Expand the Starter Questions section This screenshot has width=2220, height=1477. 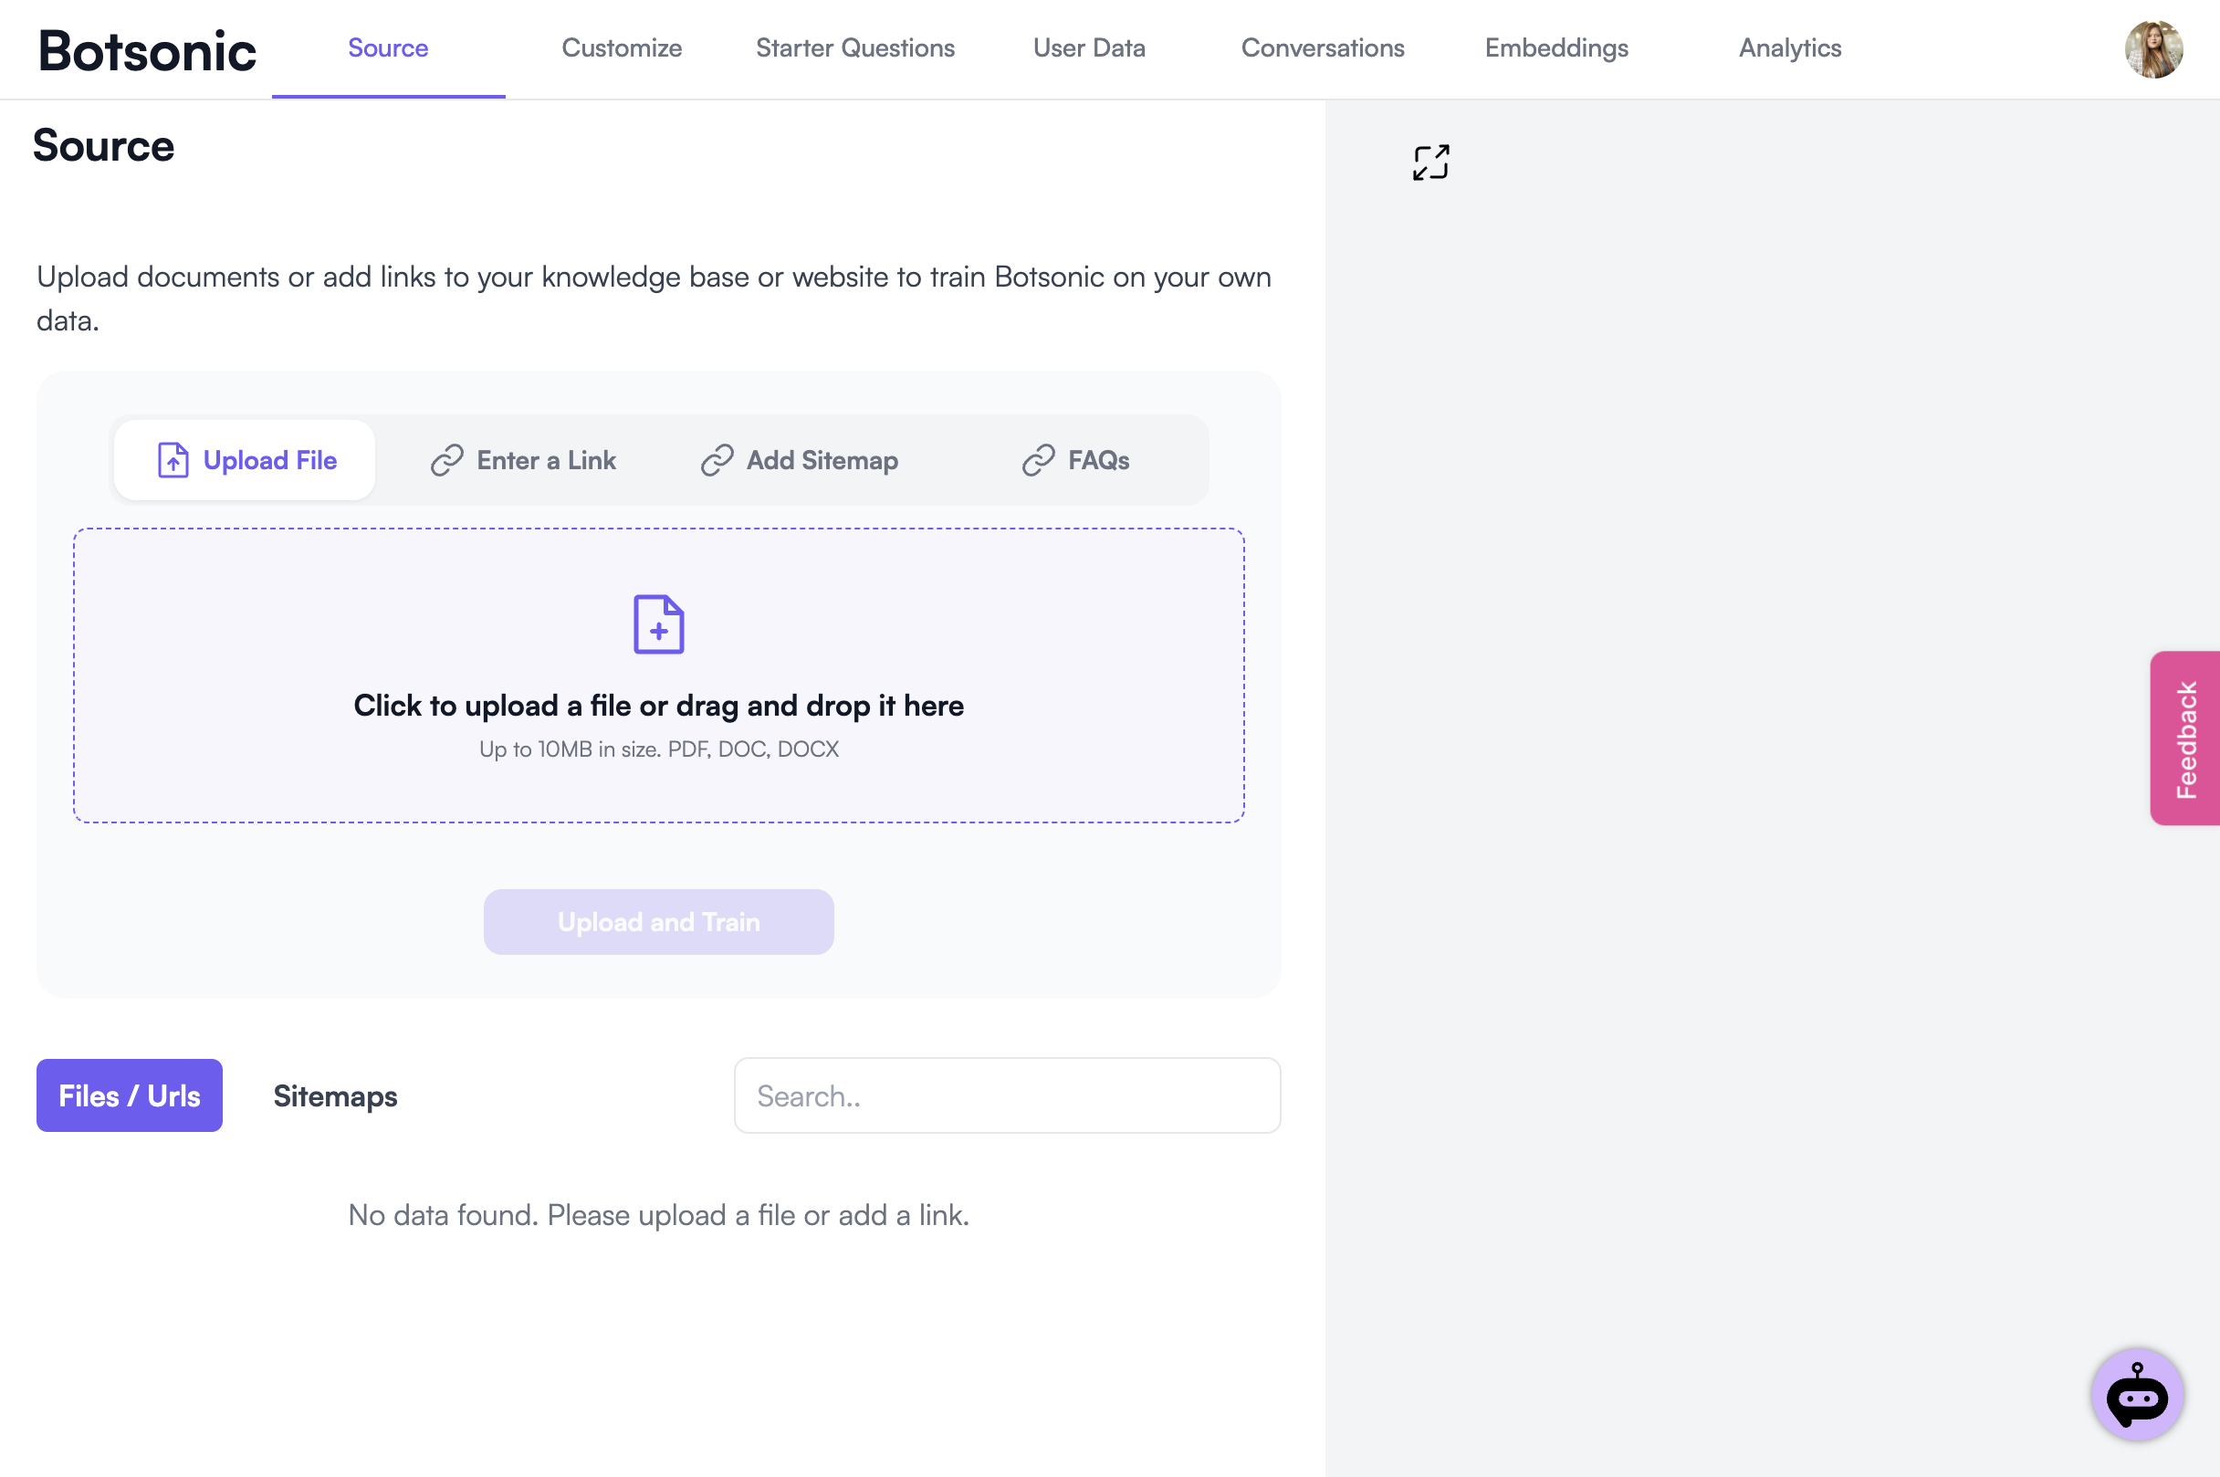point(855,47)
